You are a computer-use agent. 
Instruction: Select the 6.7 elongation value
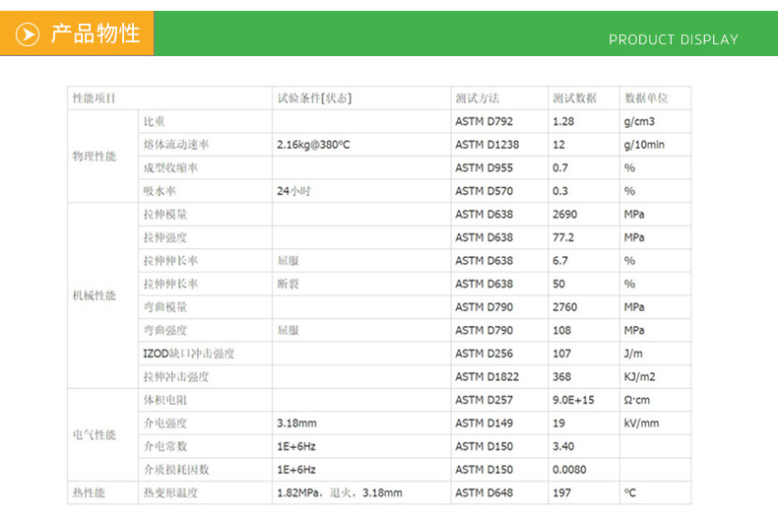560,261
